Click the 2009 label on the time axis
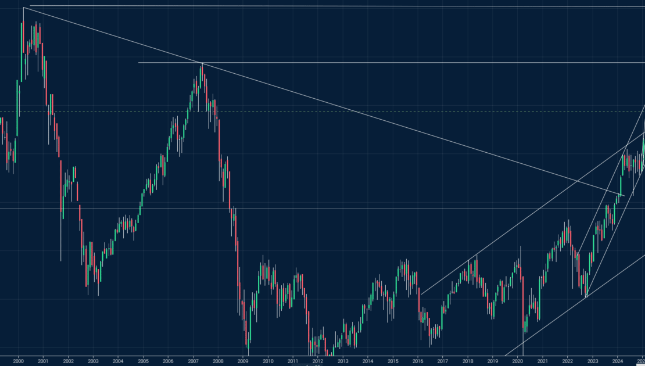 coord(243,361)
